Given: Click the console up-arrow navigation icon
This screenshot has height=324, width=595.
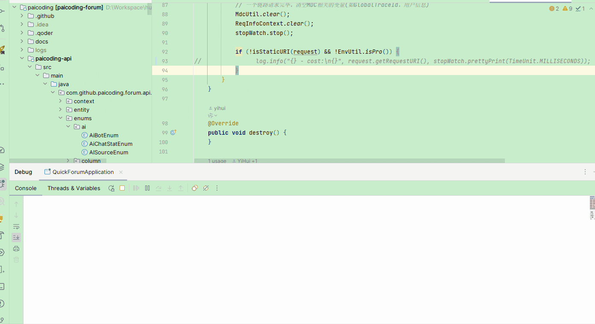Looking at the screenshot, I should (16, 204).
